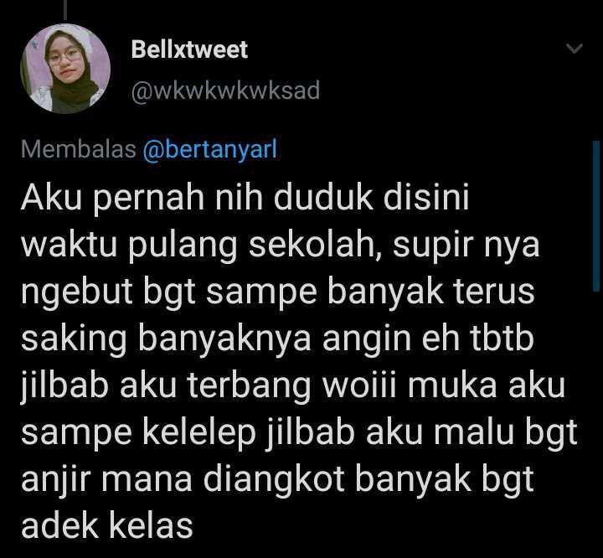Screen dimensions: 603x558
Task: Select the word 'diangkot' in the tweet
Action: (274, 481)
